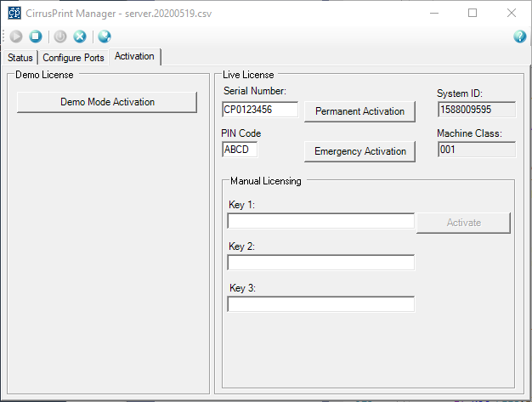The height and width of the screenshot is (402, 532).
Task: Click the "Live License" group label
Action: point(248,75)
